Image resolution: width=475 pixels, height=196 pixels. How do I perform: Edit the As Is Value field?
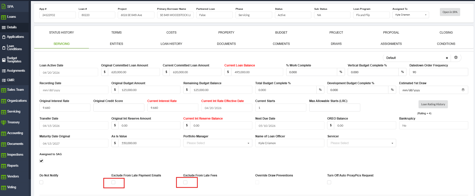point(149,143)
